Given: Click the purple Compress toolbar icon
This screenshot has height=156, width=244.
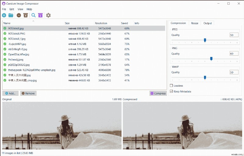Looking at the screenshot, I should pos(40,15).
